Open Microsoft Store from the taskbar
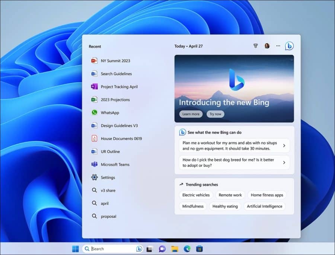 (x=200, y=249)
